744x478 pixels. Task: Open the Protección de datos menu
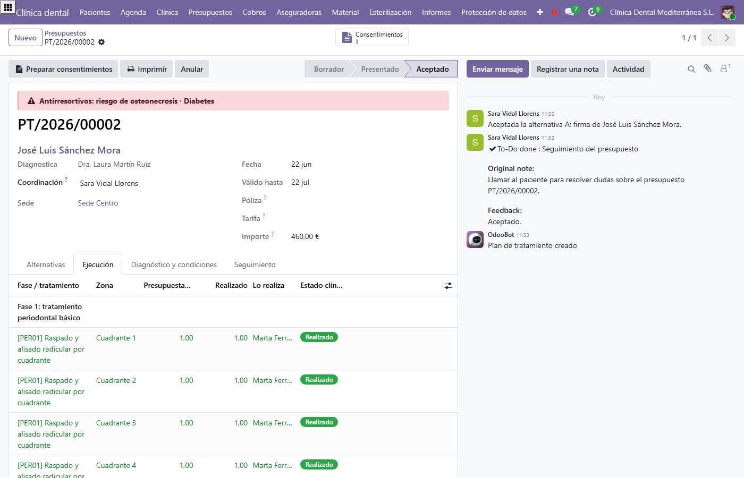coord(494,12)
